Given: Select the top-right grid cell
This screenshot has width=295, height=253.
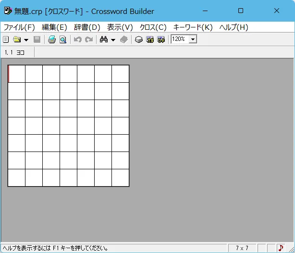Looking at the screenshot, I should coord(121,74).
